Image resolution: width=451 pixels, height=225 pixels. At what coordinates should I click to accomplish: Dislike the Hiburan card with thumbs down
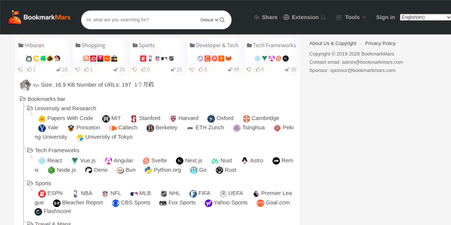(x=21, y=69)
